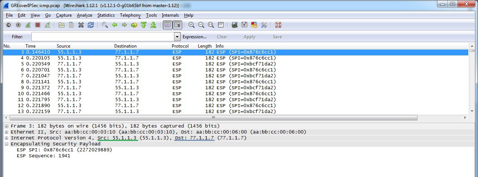Zoom out the packet text
The width and height of the screenshot is (478, 177).
click(x=201, y=25)
